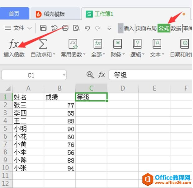Viewport: 193px width, 188px height.
Task: Open the 文件 menu
Action: pyautogui.click(x=19, y=28)
